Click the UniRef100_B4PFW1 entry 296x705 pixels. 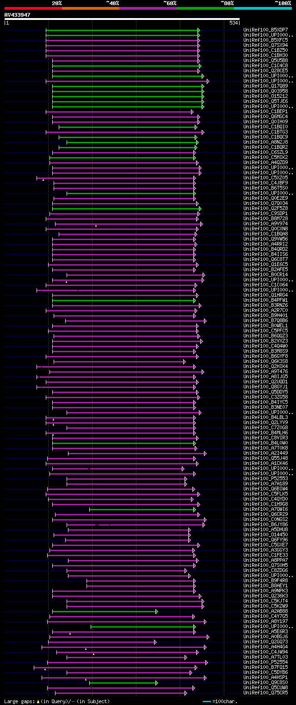click(x=265, y=300)
